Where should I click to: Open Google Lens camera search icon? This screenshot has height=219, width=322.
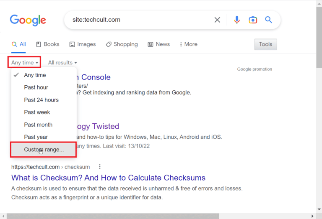253,20
